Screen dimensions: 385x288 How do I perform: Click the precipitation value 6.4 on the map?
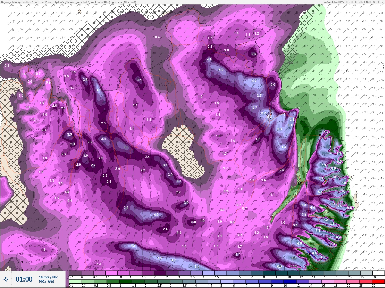[320, 192]
